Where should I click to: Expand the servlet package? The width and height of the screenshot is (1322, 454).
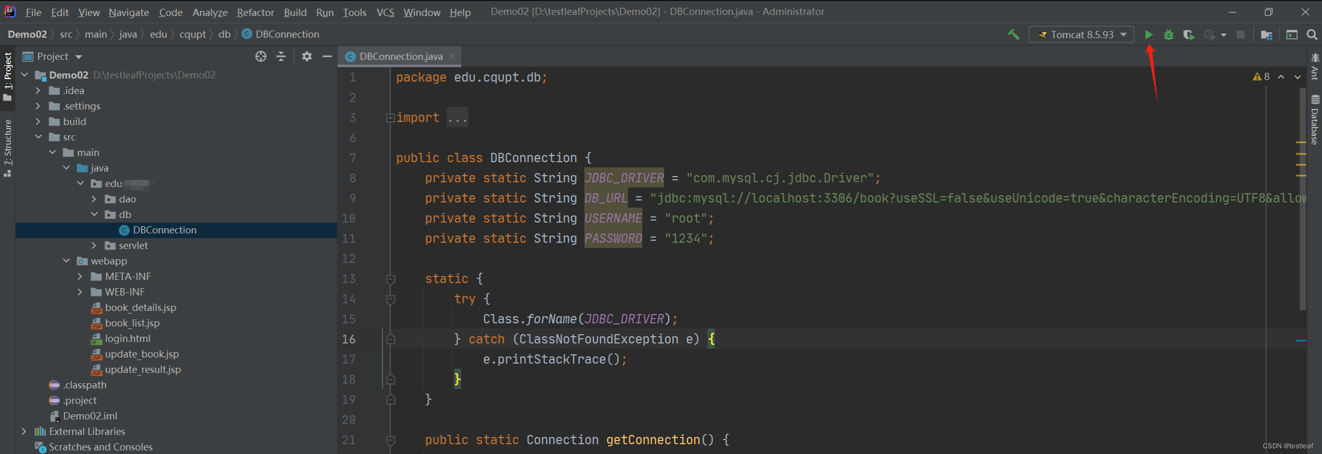point(94,245)
